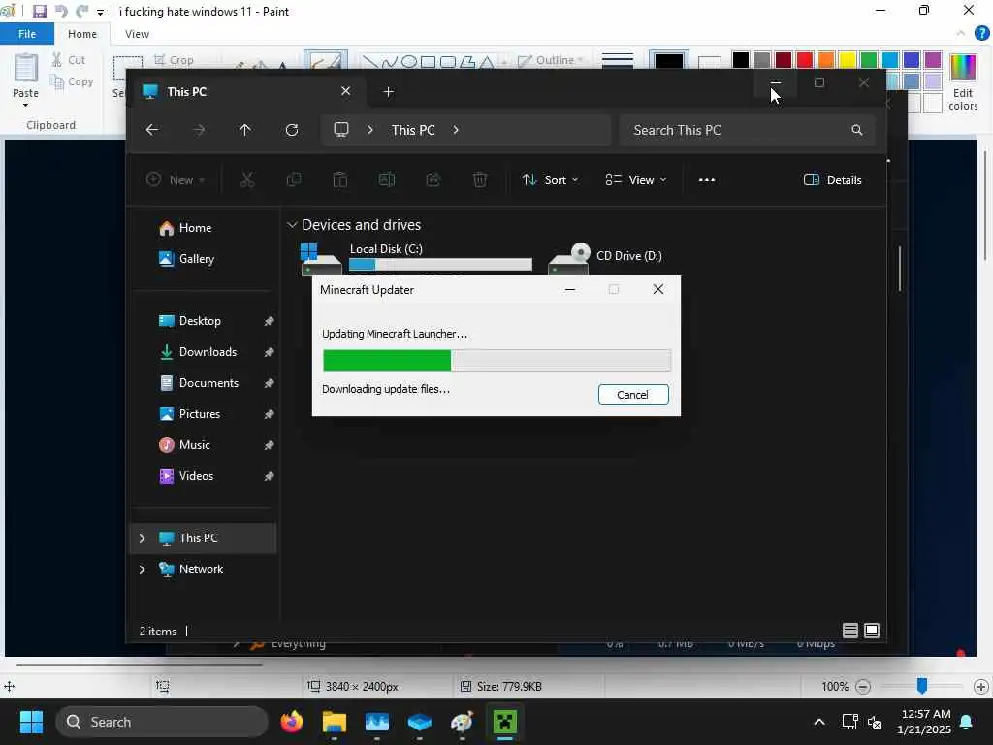Open the View dropdown in File Explorer
This screenshot has height=745, width=993.
coord(636,180)
